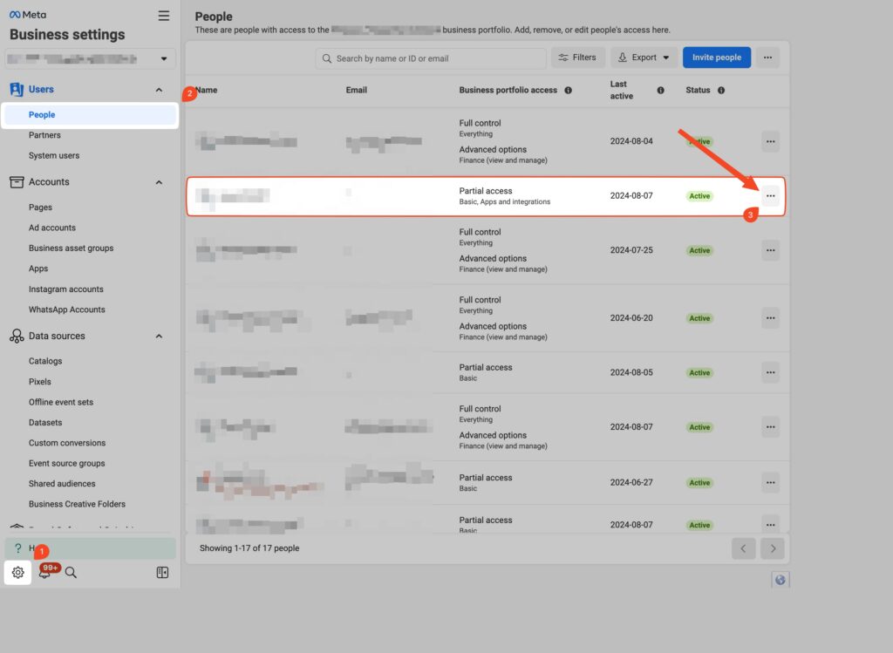Screen dimensions: 893x653
Task: Open Pixels under Data sources
Action: pos(40,382)
